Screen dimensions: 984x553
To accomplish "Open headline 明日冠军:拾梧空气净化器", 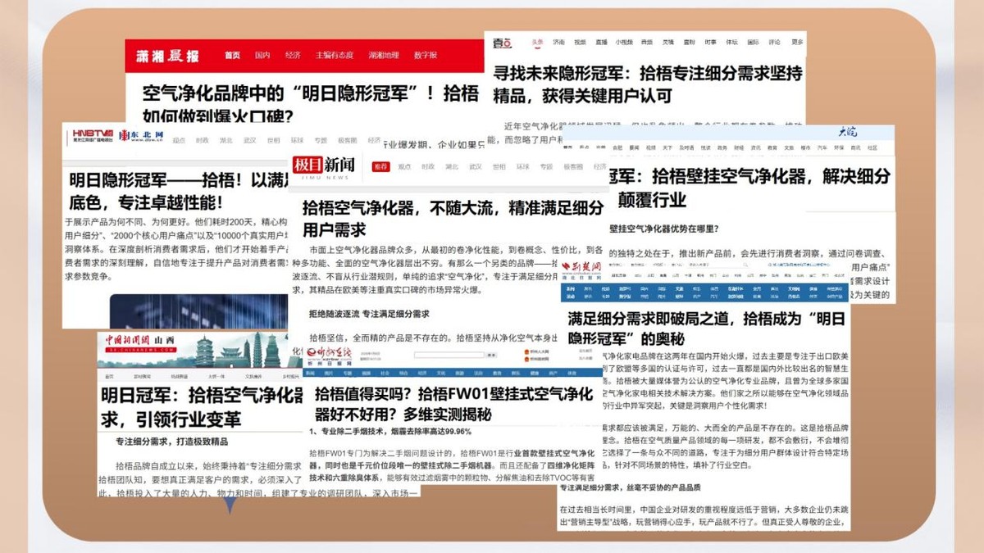I will [203, 406].
